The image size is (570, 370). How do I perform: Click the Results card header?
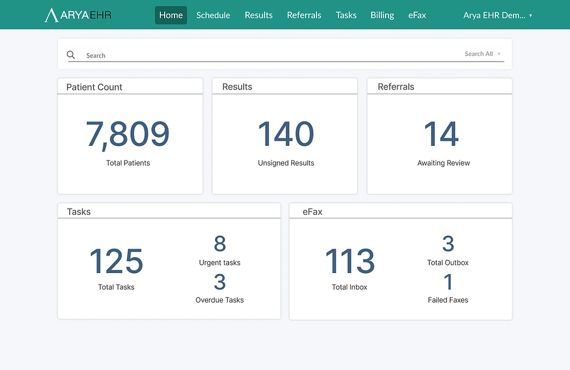click(284, 87)
